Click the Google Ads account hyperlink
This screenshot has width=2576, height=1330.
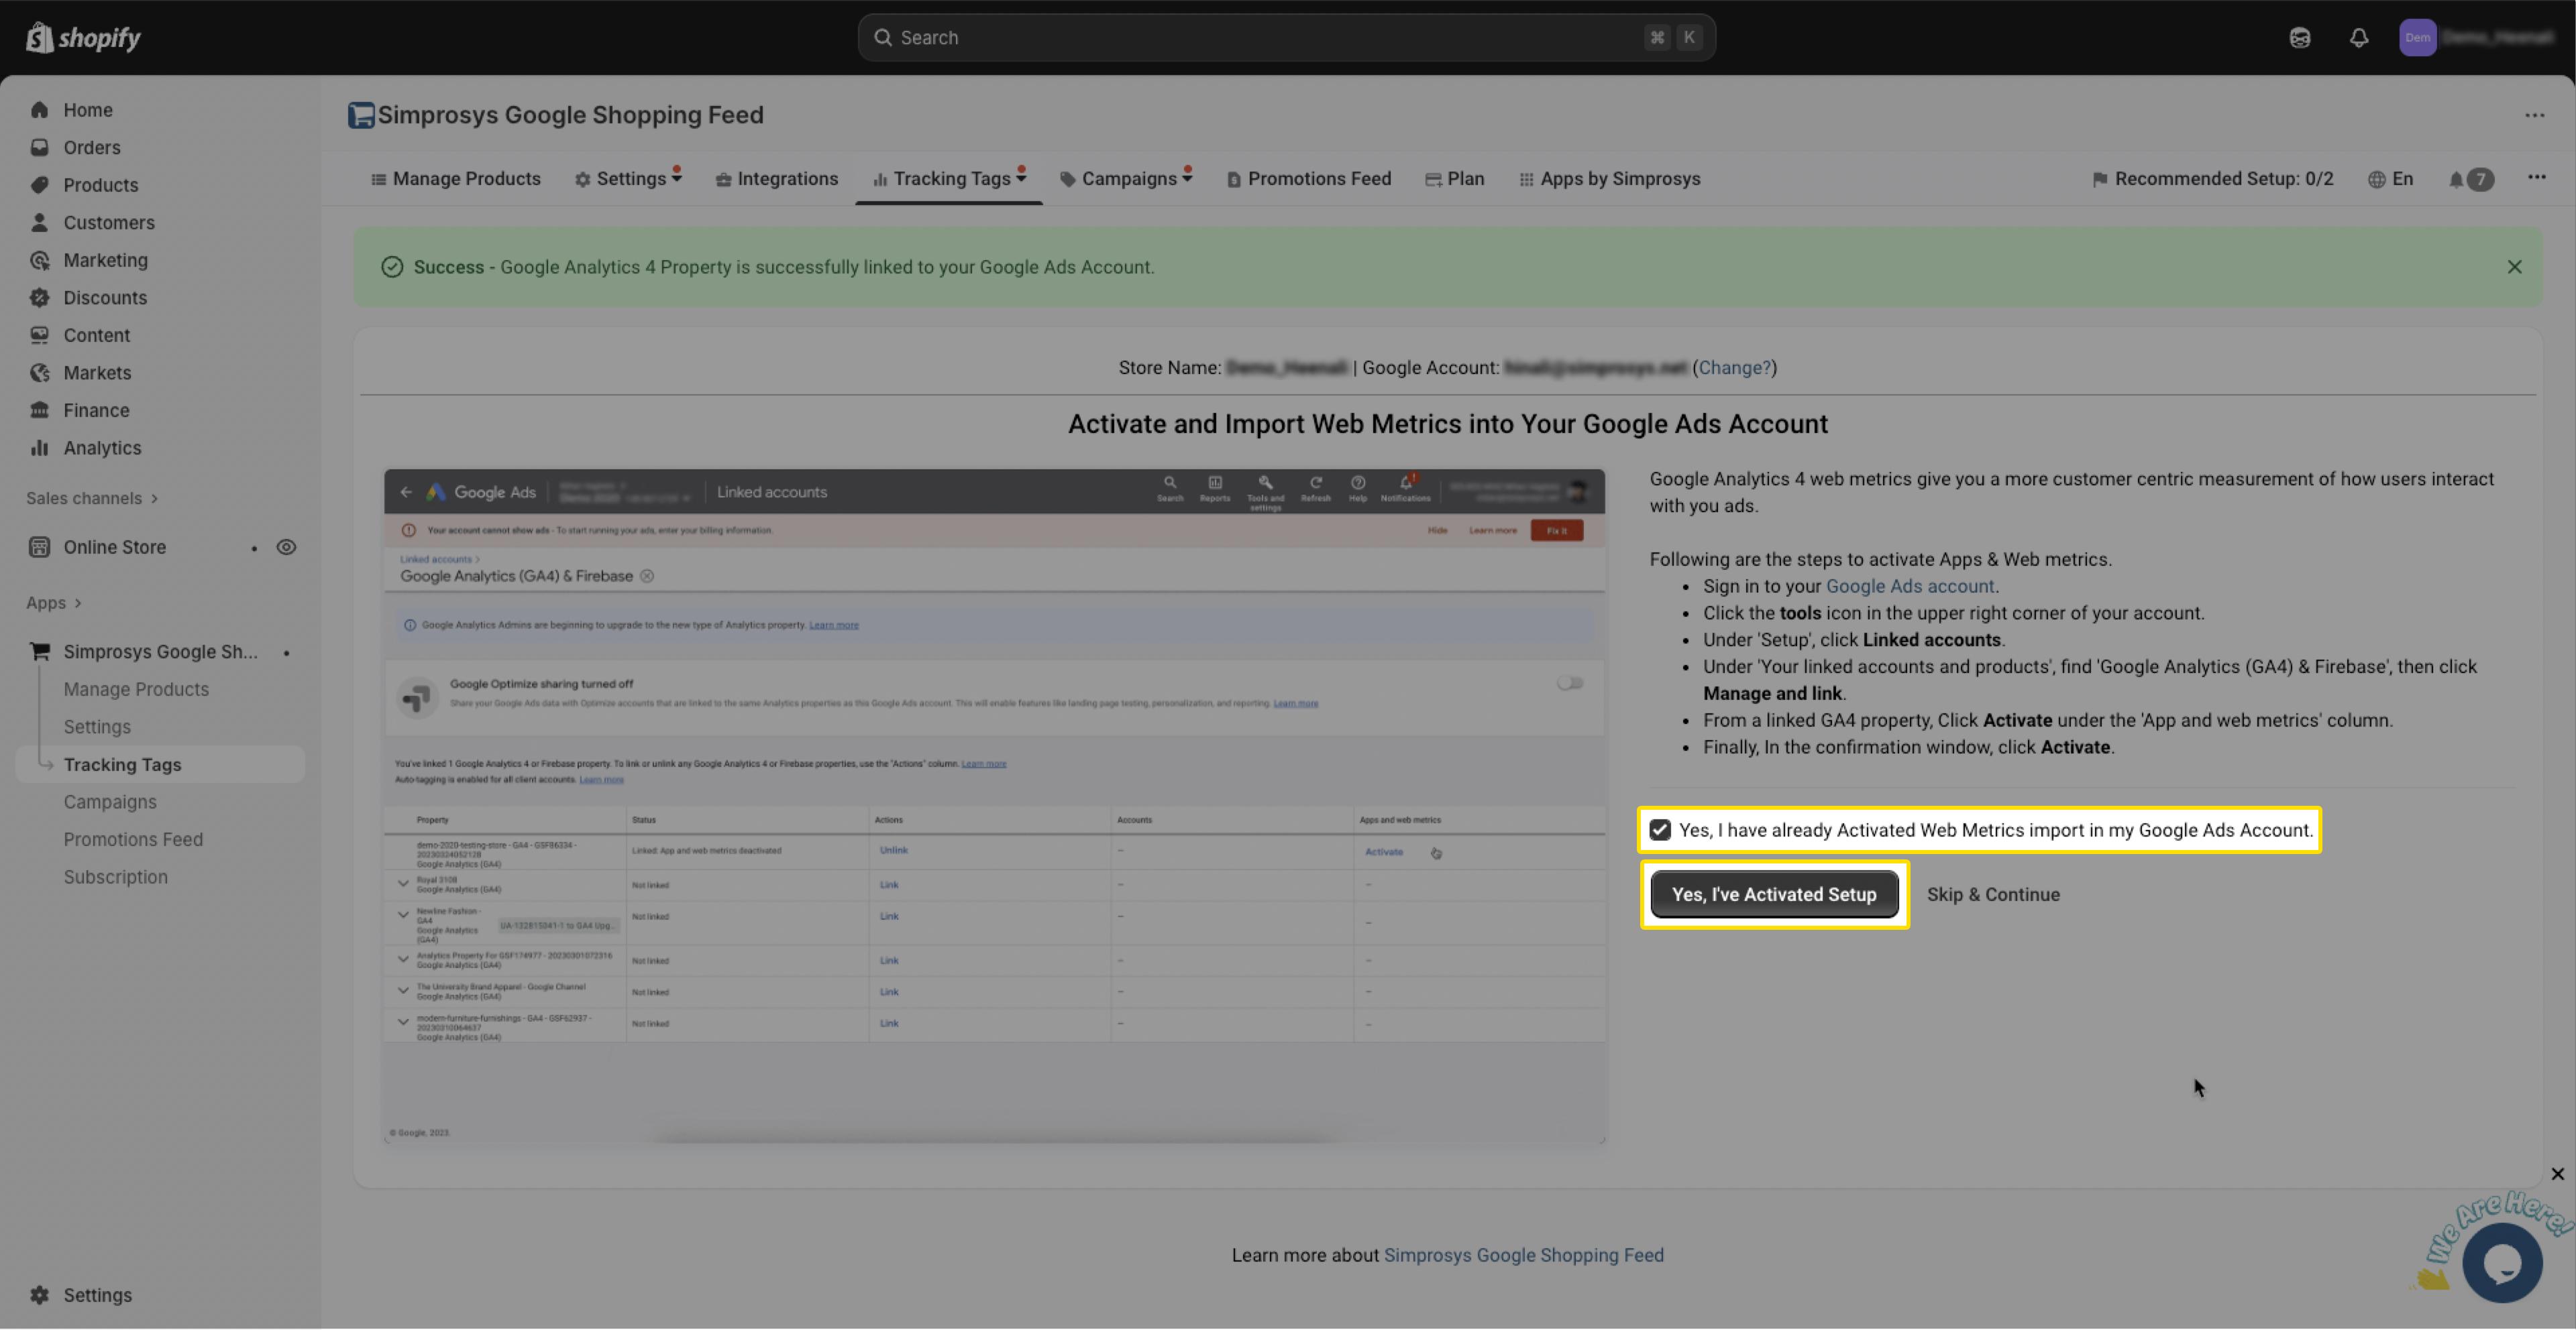pos(1909,587)
